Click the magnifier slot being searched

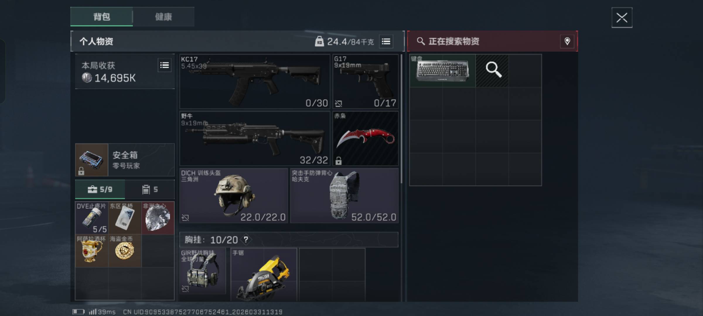(x=492, y=71)
